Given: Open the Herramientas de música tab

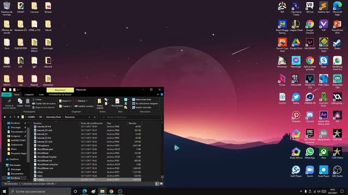Looking at the screenshot, I should [x=60, y=95].
